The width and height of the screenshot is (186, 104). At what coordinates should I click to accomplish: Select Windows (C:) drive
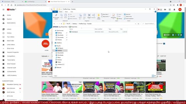click(x=61, y=64)
